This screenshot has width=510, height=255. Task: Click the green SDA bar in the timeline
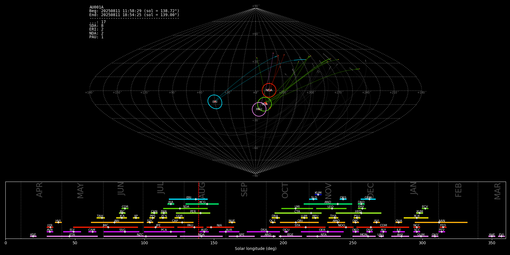(x=185, y=209)
